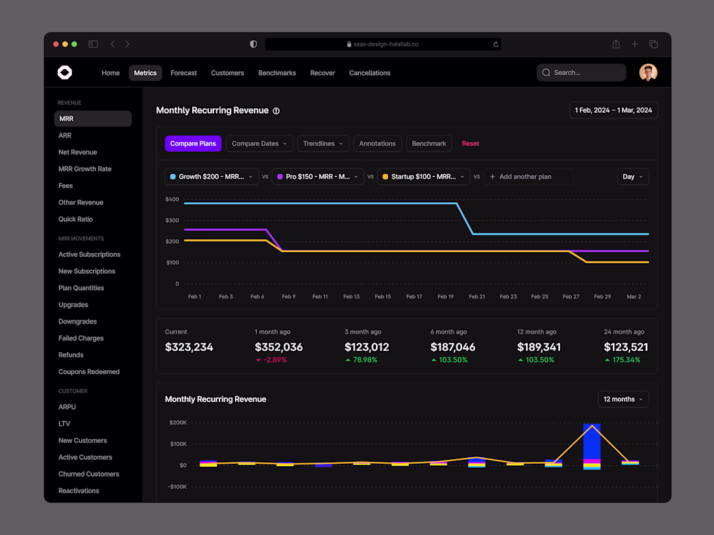Open a new tab with plus icon
The width and height of the screenshot is (714, 535).
tap(634, 44)
